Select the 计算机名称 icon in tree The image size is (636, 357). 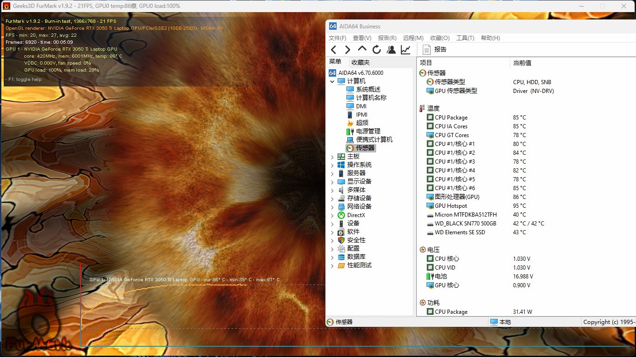(x=350, y=98)
